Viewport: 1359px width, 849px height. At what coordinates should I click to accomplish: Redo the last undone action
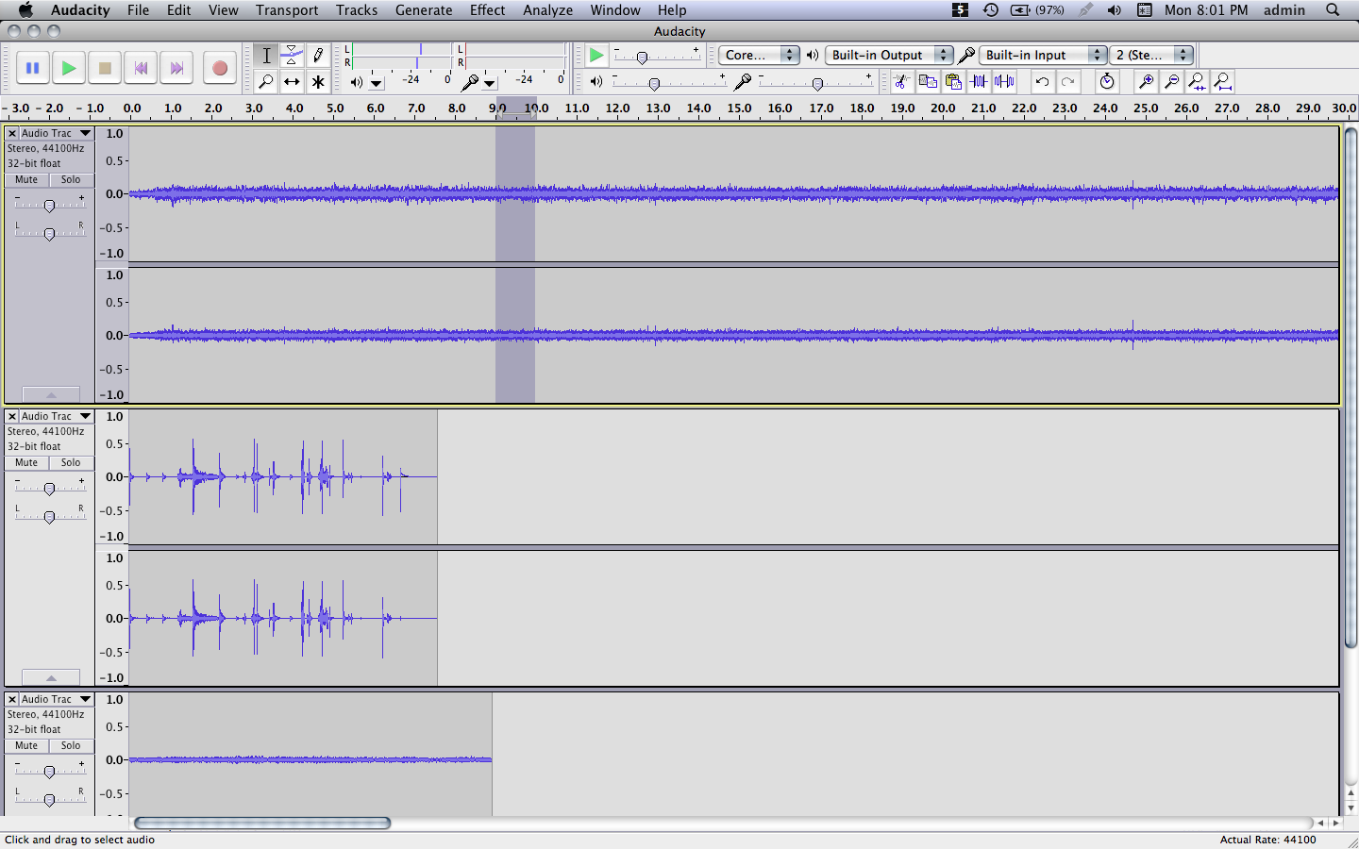click(x=1067, y=82)
